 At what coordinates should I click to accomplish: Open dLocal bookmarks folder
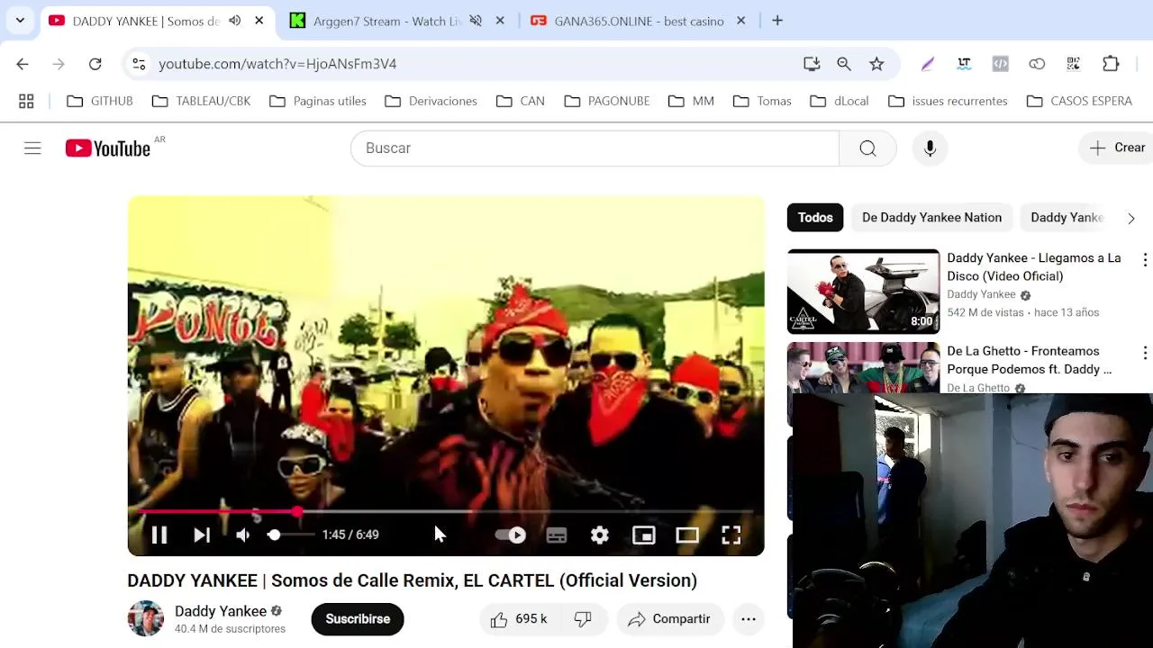[x=840, y=101]
